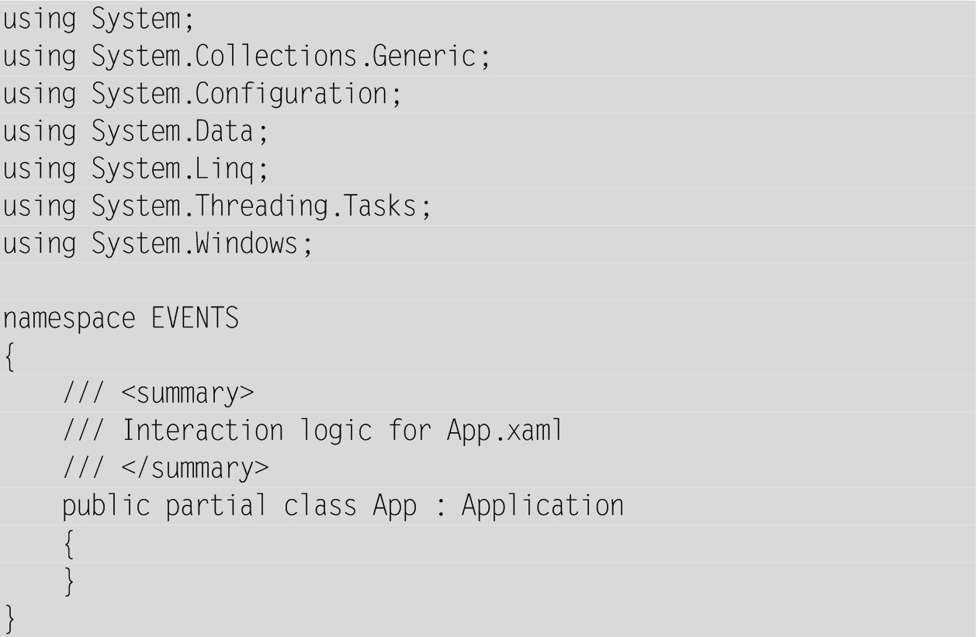Click the 'partial' keyword

point(217,506)
